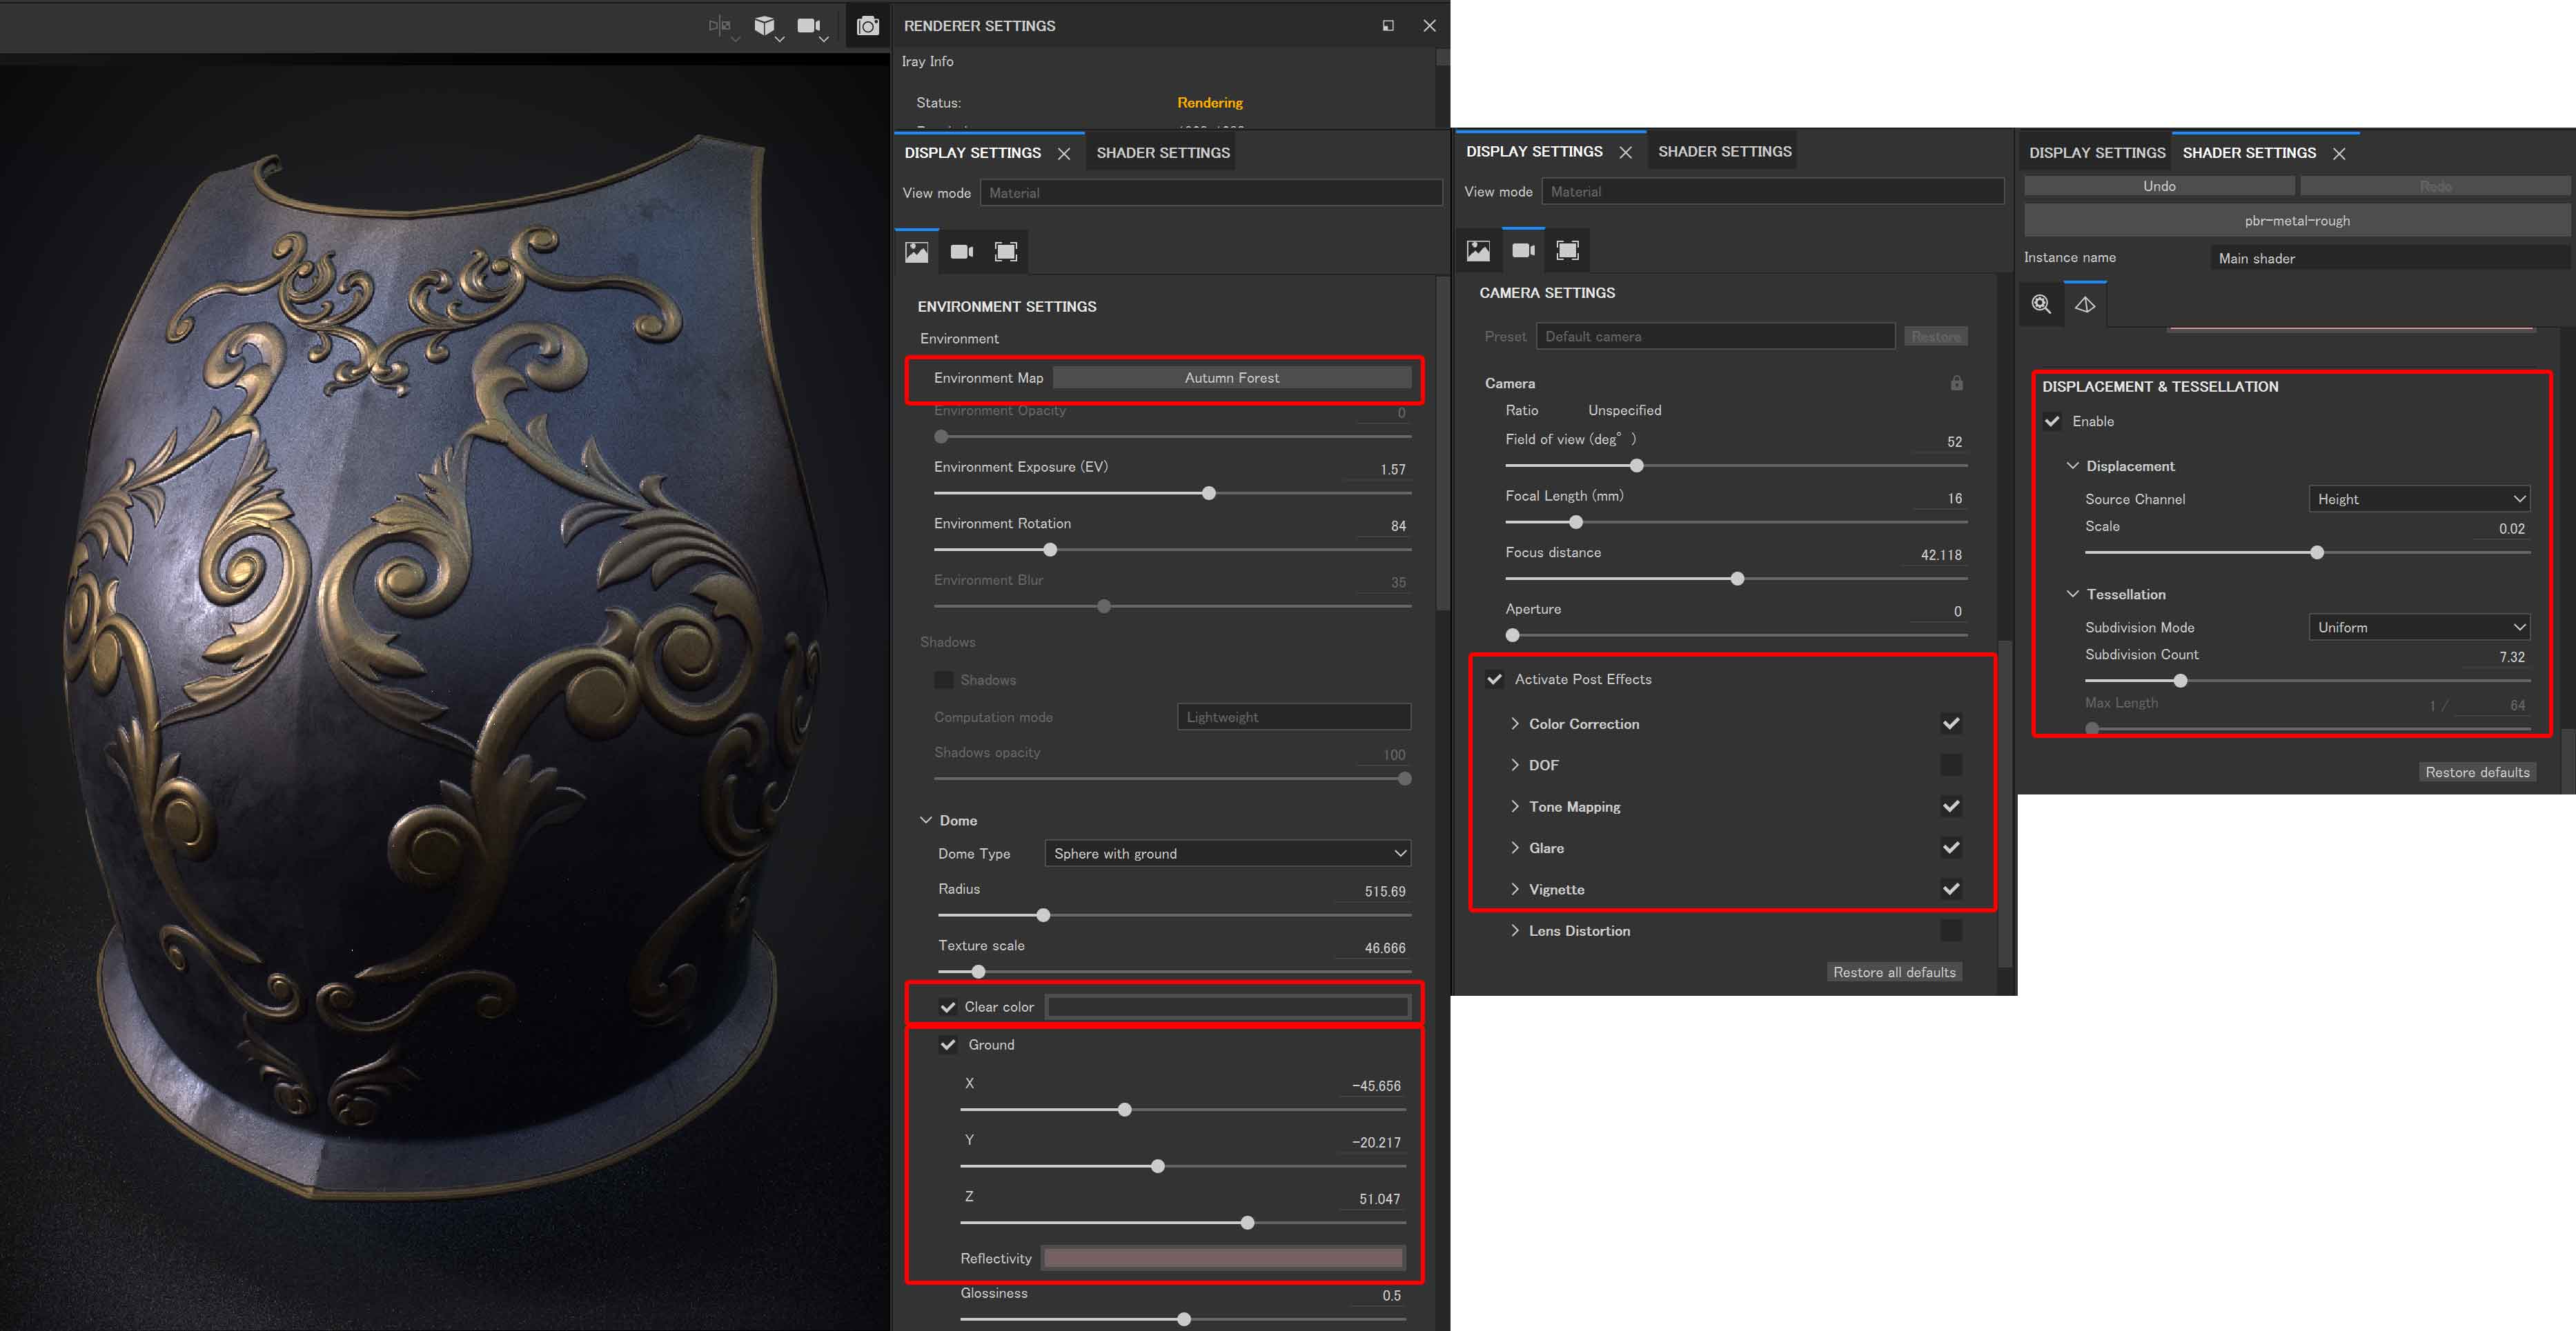Click the symmetry mirror icon in top toolbar
The height and width of the screenshot is (1331, 2576).
719,26
